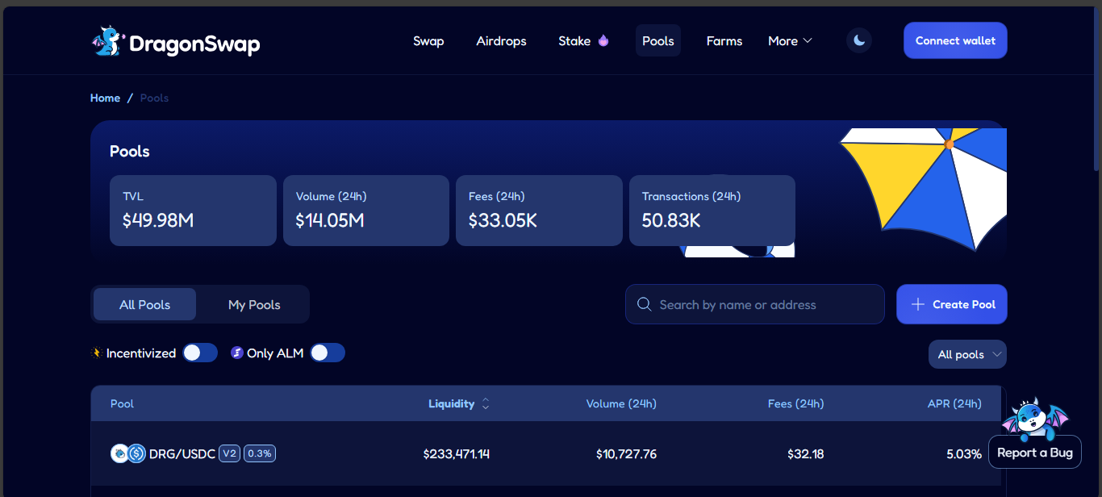The image size is (1102, 497).
Task: Click the magnifier icon in the search box
Action: pyautogui.click(x=644, y=304)
